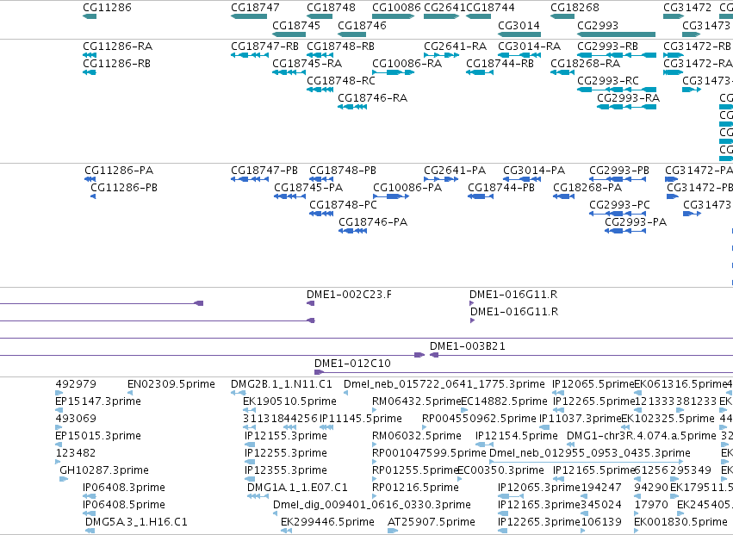Click the DME1-012C10 BAC label
The width and height of the screenshot is (733, 535).
[x=352, y=364]
